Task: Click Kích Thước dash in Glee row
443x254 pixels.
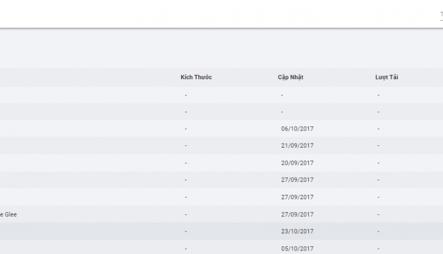Action: tap(185, 214)
